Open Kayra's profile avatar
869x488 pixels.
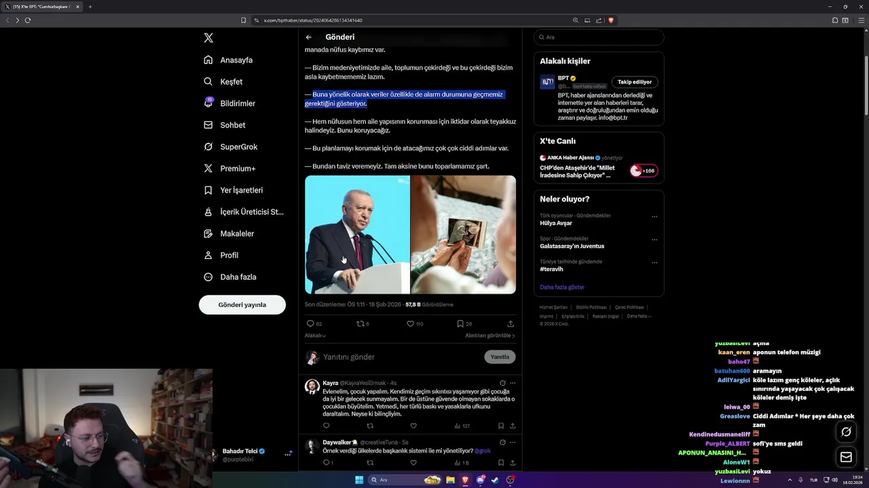312,386
